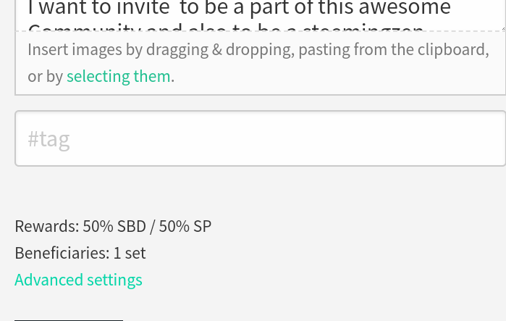Viewport: 506px width, 321px height.
Task: Focus the #tag input field
Action: [261, 139]
